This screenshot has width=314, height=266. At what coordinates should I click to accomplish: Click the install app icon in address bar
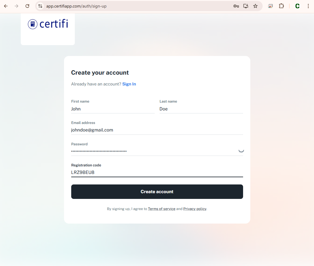point(246,6)
